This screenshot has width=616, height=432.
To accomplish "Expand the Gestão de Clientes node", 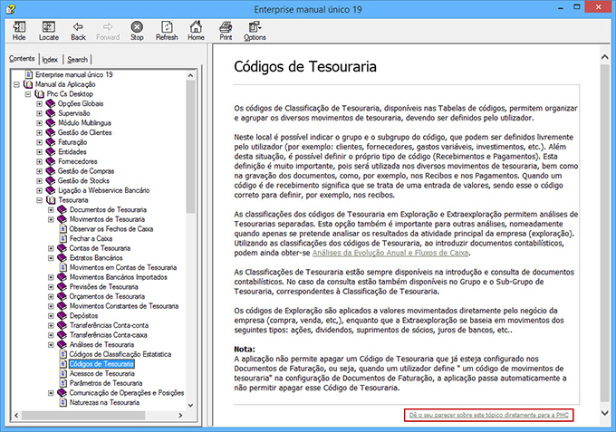I will 39,133.
